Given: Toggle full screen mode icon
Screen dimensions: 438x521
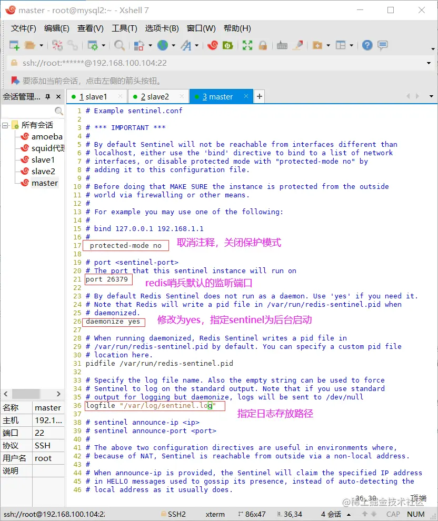Looking at the screenshot, I should (x=247, y=45).
